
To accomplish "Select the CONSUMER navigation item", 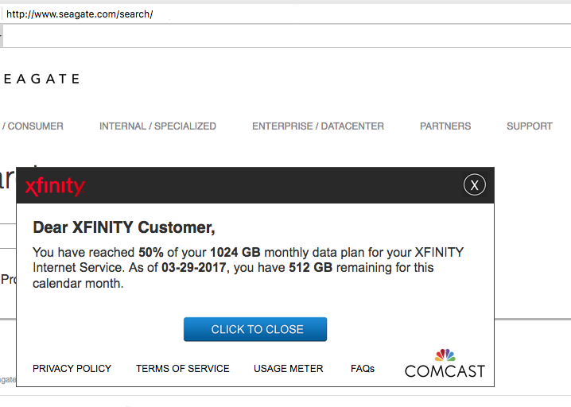I will pyautogui.click(x=33, y=126).
